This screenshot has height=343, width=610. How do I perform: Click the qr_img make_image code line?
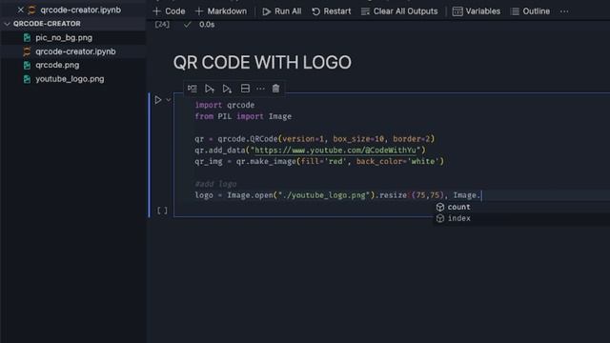319,161
